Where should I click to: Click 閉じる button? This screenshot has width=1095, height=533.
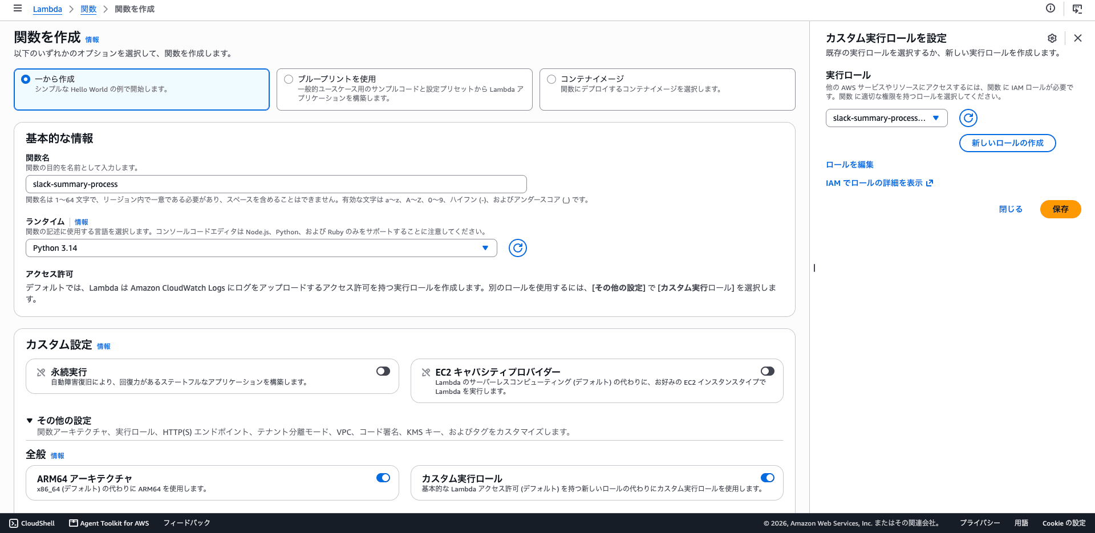point(1011,209)
